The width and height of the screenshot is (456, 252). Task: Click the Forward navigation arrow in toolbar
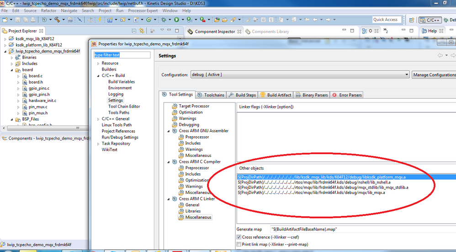(328, 20)
